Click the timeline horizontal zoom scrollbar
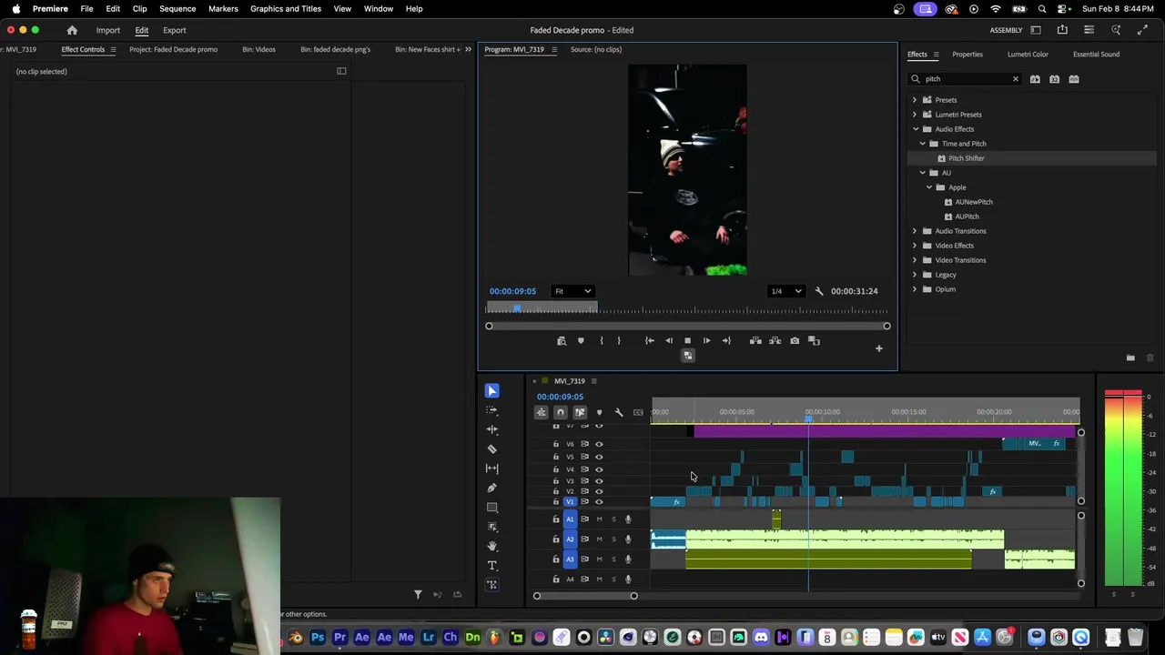 pos(585,596)
